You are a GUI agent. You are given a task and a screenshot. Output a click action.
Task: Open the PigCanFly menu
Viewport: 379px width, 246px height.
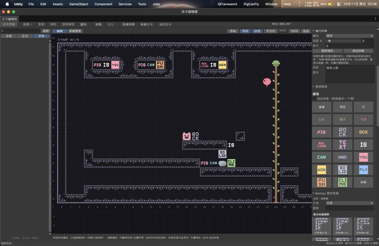251,4
